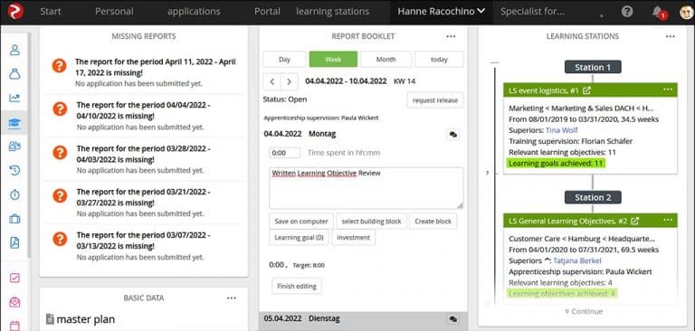
Task: Switch report booklet to Week view
Action: [333, 60]
